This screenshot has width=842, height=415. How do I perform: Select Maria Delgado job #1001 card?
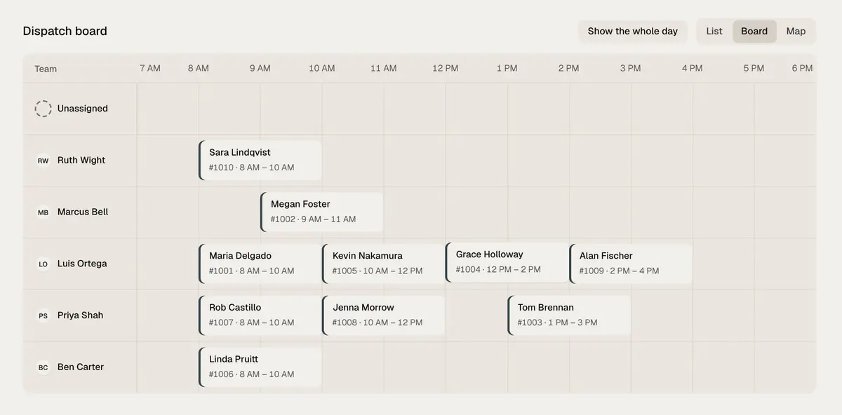click(260, 264)
